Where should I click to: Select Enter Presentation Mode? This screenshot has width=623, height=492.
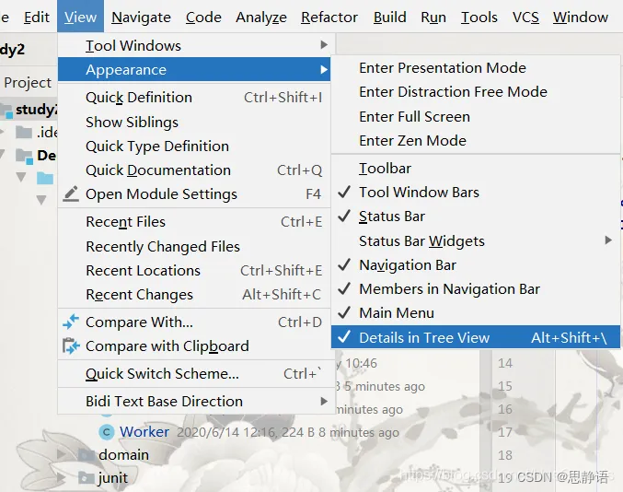pyautogui.click(x=476, y=67)
